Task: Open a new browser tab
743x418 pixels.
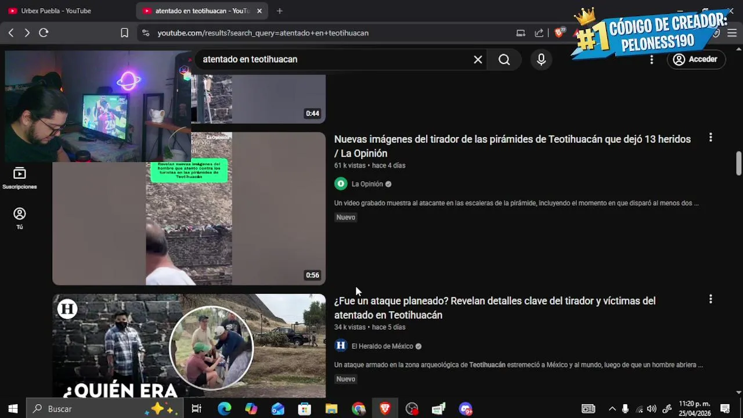Action: point(280,10)
